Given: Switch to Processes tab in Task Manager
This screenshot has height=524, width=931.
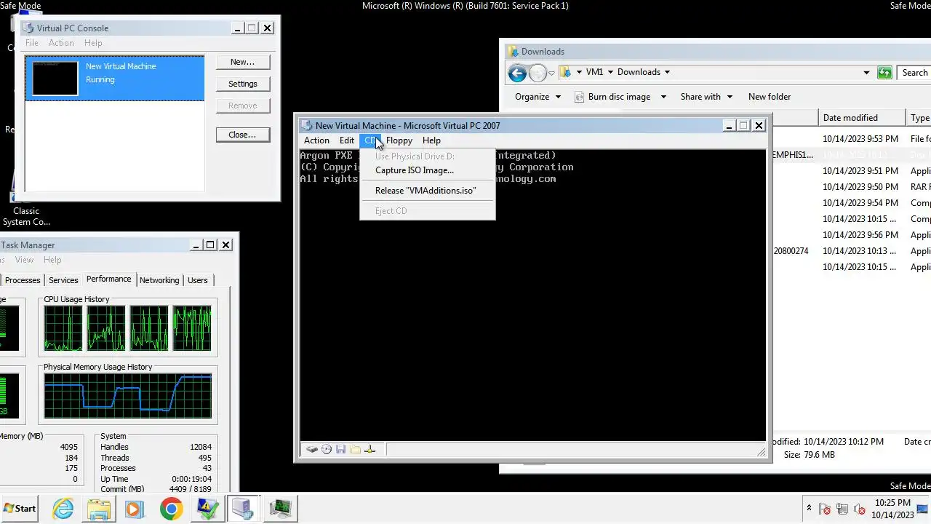Looking at the screenshot, I should click(x=23, y=280).
